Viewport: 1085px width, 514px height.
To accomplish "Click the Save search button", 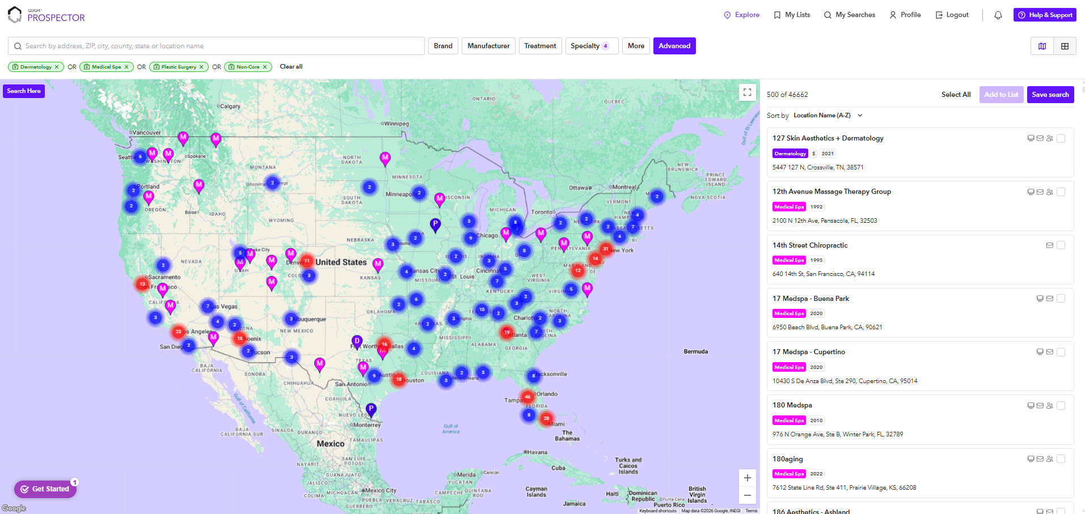I will [x=1050, y=95].
